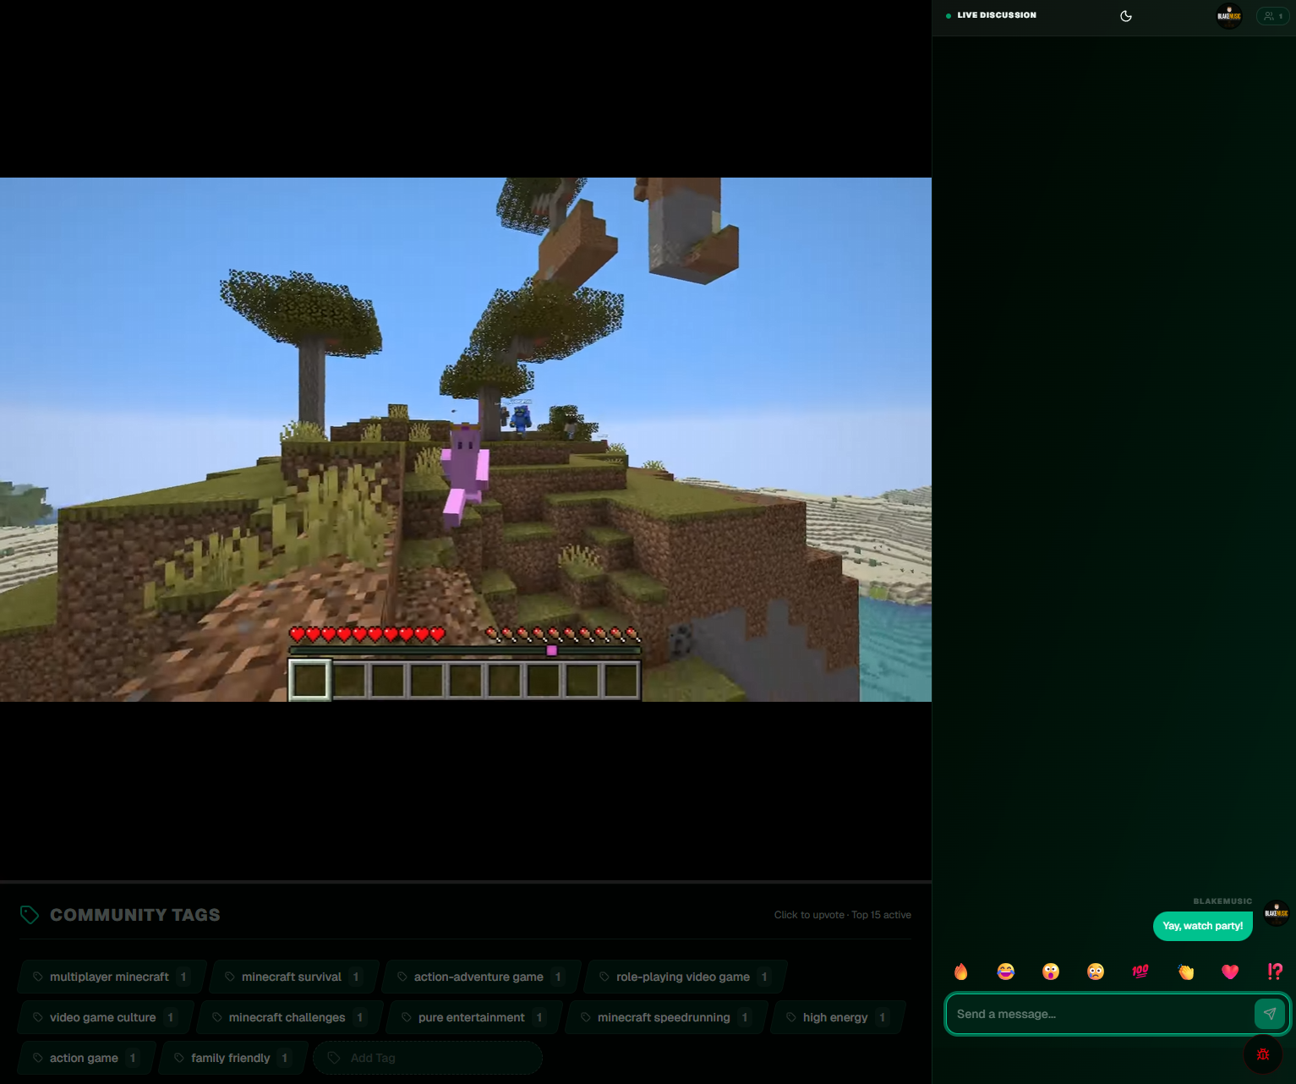Click the "Yay, watch party!" chat bubble
Image resolution: width=1296 pixels, height=1084 pixels.
[1202, 926]
